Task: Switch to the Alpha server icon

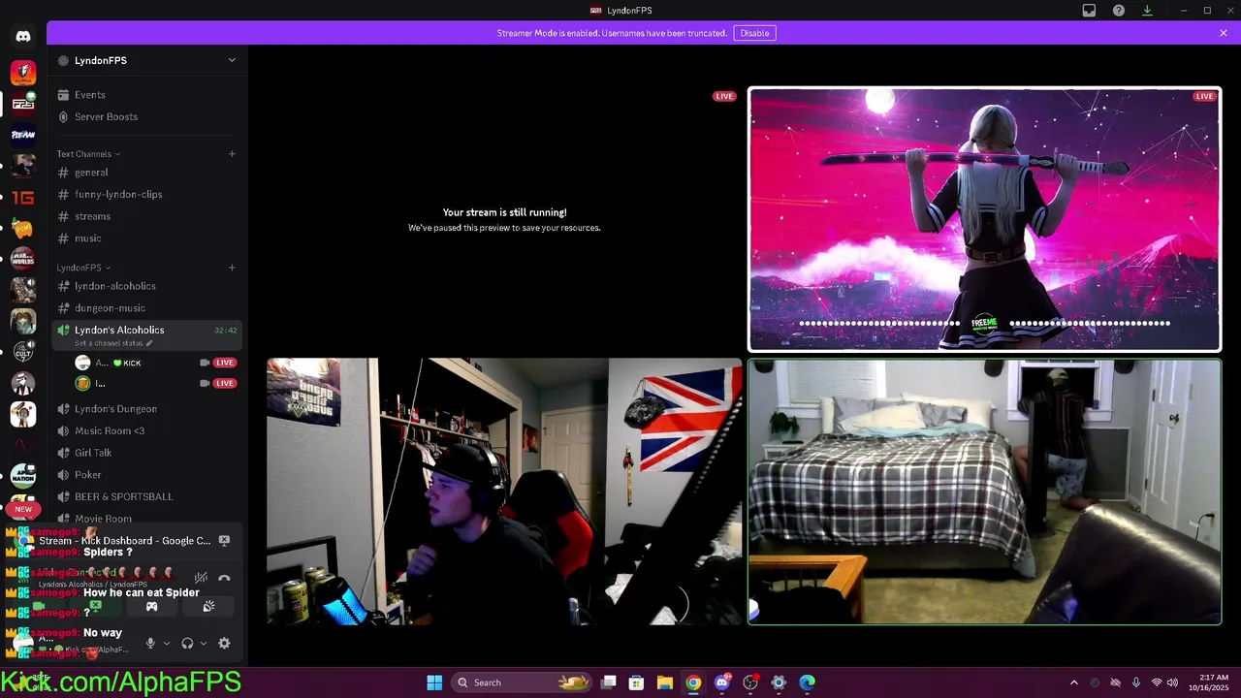Action: (x=23, y=73)
